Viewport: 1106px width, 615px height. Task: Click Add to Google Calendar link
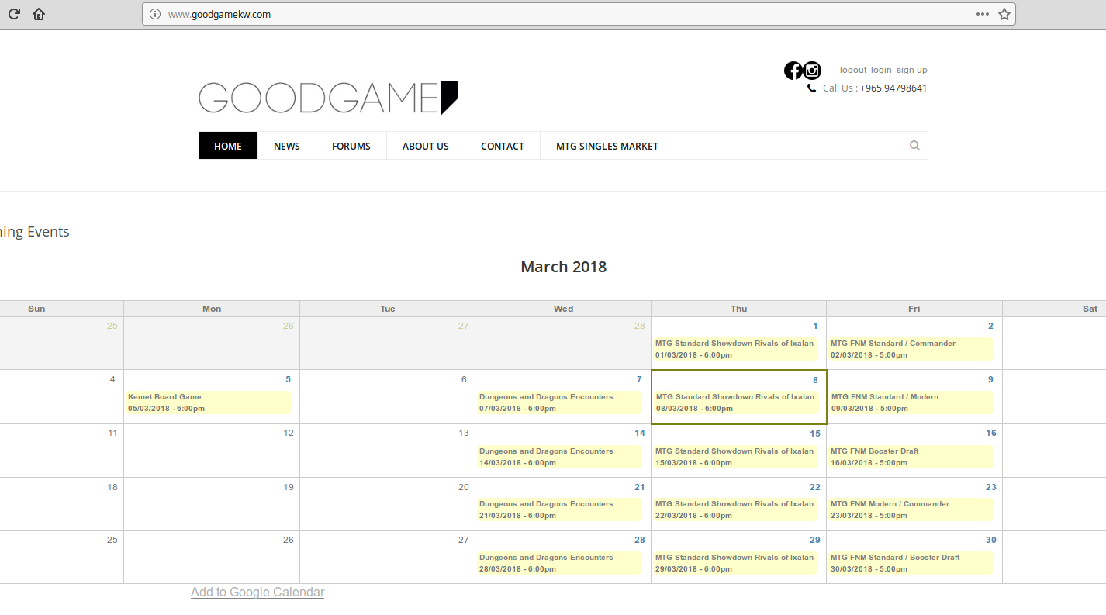[x=257, y=592]
